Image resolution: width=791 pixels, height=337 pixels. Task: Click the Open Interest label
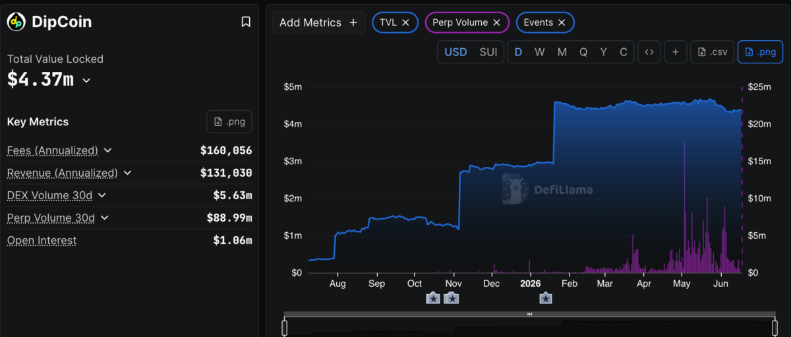(x=42, y=240)
